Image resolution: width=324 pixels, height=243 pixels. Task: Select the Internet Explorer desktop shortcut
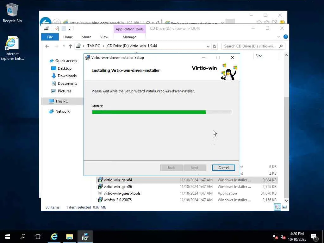(12, 48)
